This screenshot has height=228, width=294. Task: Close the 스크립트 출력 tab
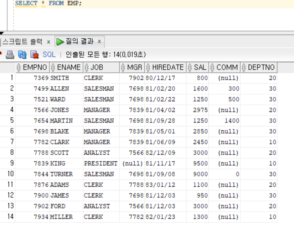point(48,42)
